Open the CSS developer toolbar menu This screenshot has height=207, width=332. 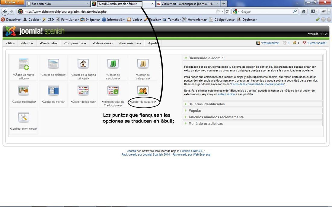point(48,20)
